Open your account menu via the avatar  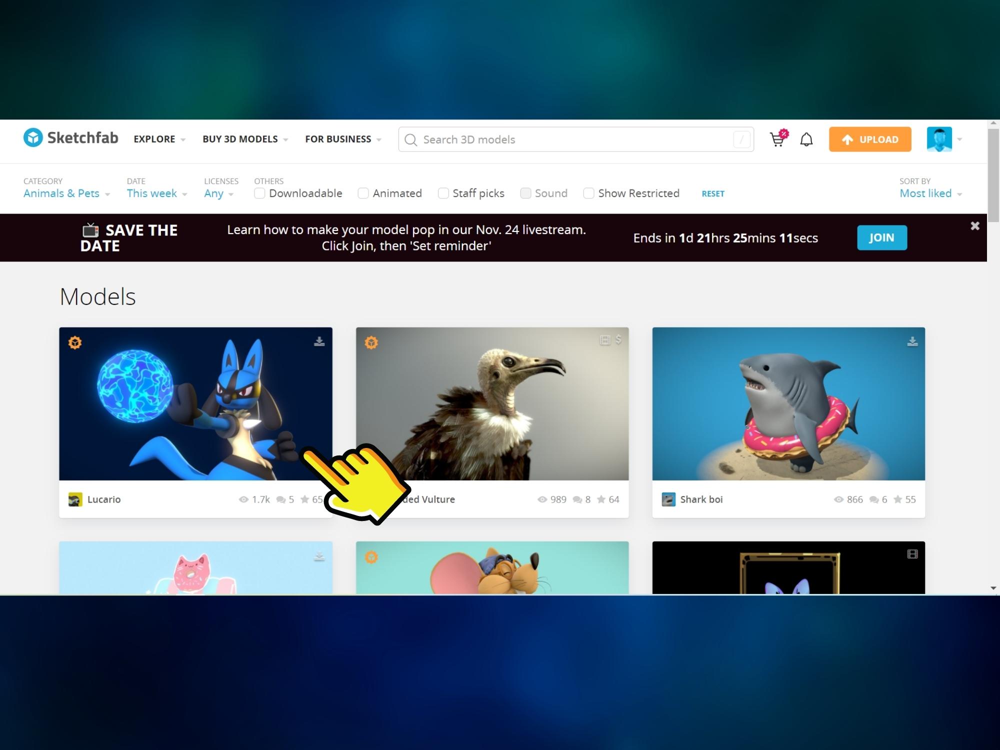(x=940, y=139)
